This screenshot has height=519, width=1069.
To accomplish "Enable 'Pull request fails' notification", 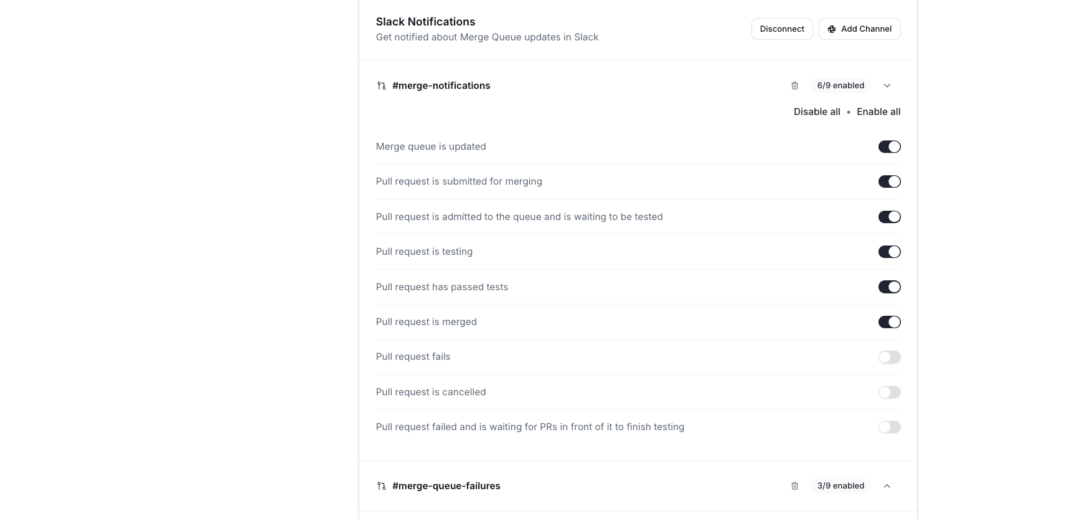I will 889,357.
